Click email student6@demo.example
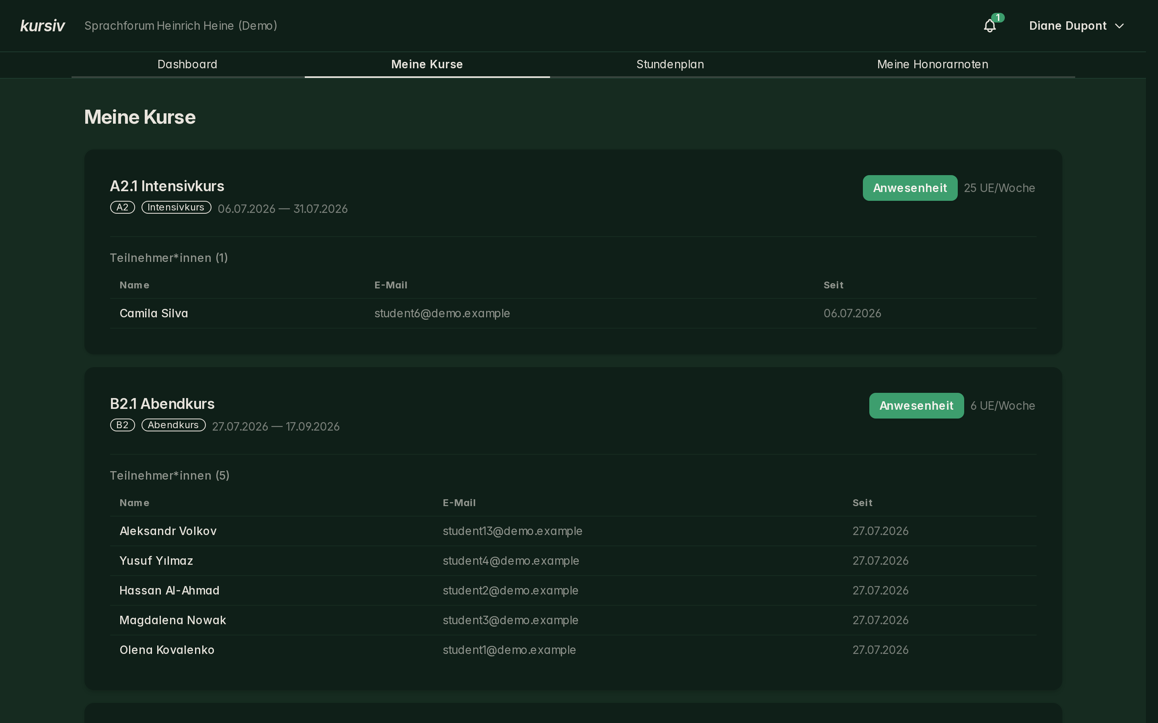Image resolution: width=1158 pixels, height=723 pixels. tap(442, 313)
